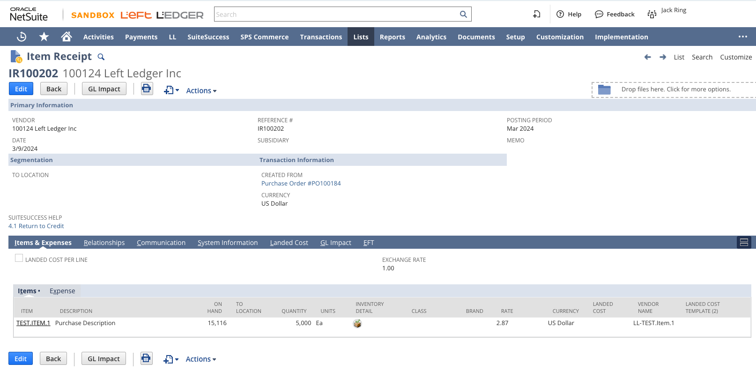Open Purchase Order #PO100184 link
Viewport: 756px width, 371px height.
pos(301,183)
